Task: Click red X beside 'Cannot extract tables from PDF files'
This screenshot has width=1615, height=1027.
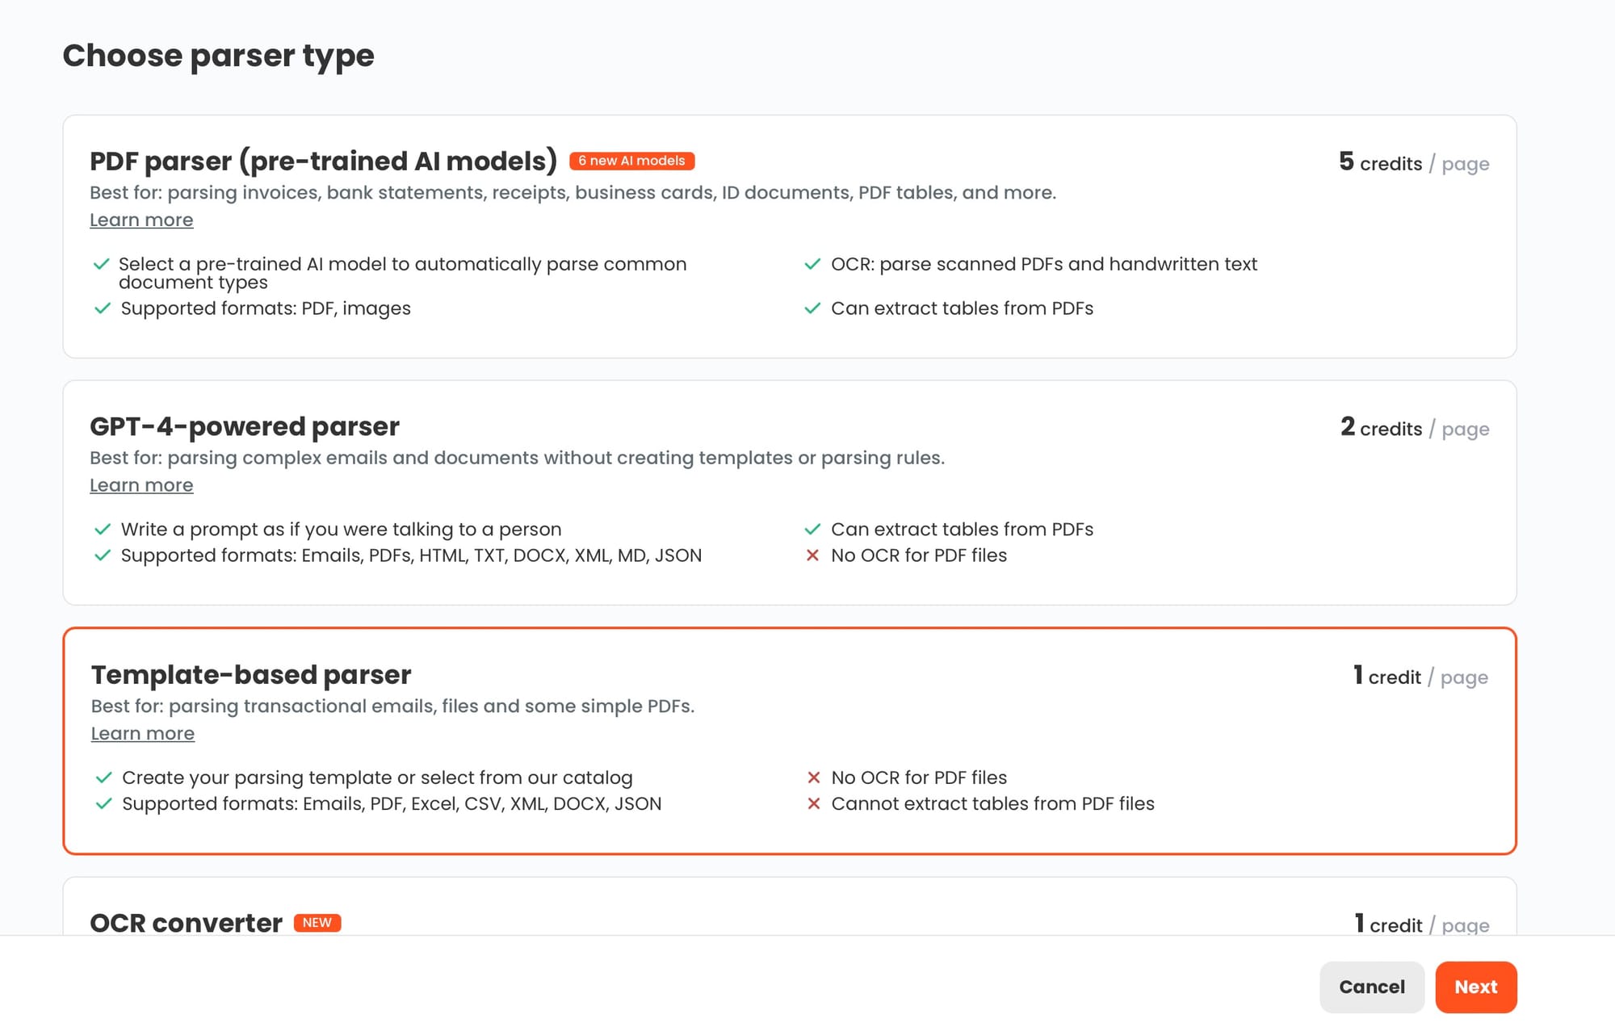Action: (813, 803)
